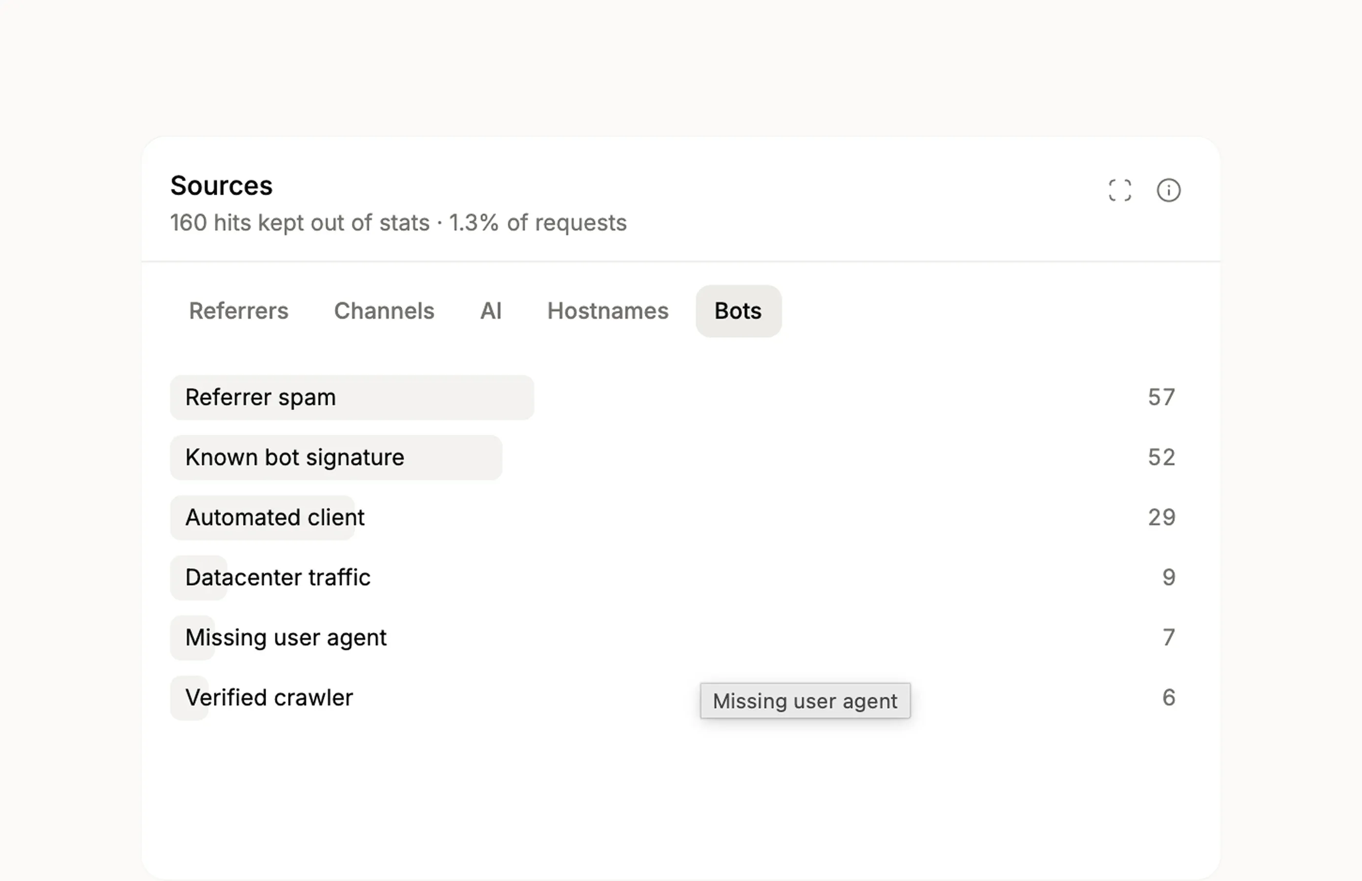Viewport: 1362px width, 881px height.
Task: Select the Known bot signature row
Action: coord(677,458)
